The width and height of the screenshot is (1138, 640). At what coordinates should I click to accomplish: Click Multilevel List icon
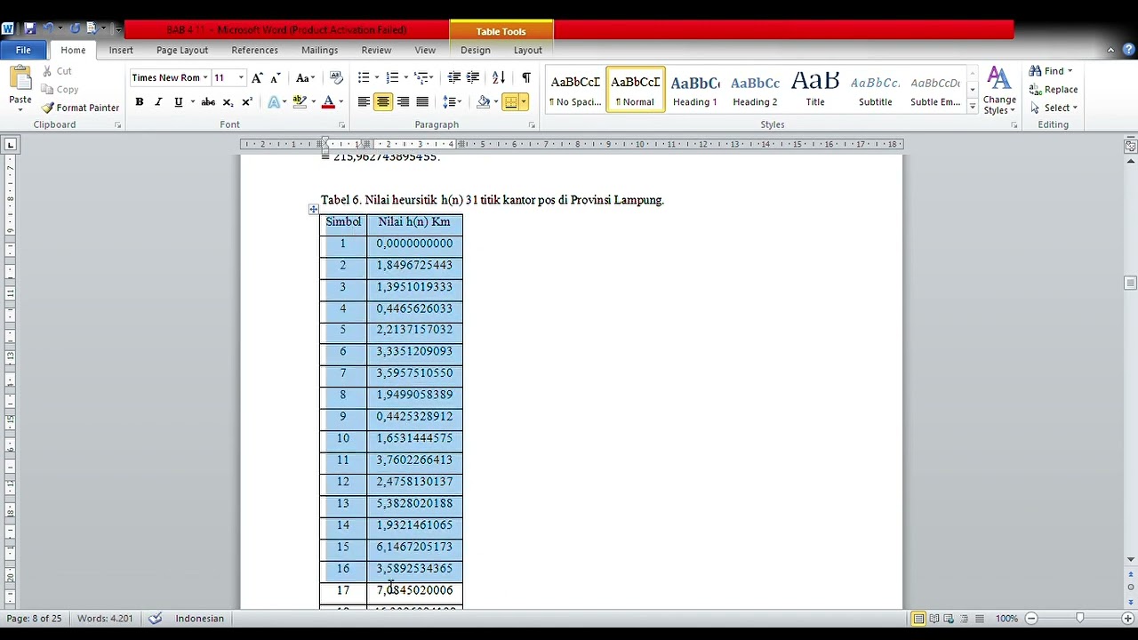(x=421, y=77)
